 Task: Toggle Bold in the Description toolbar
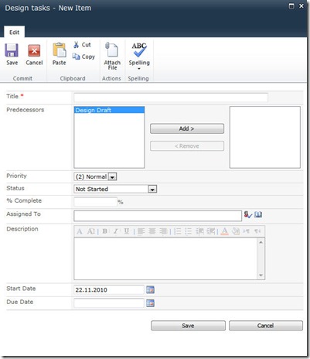pos(105,231)
